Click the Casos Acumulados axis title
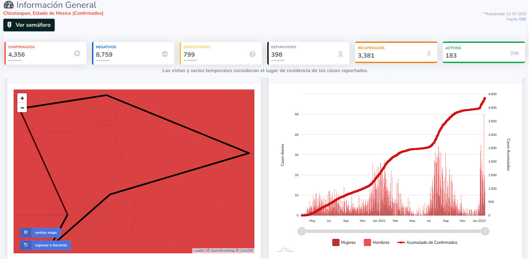Viewport: 529px width, 259px height. point(508,155)
